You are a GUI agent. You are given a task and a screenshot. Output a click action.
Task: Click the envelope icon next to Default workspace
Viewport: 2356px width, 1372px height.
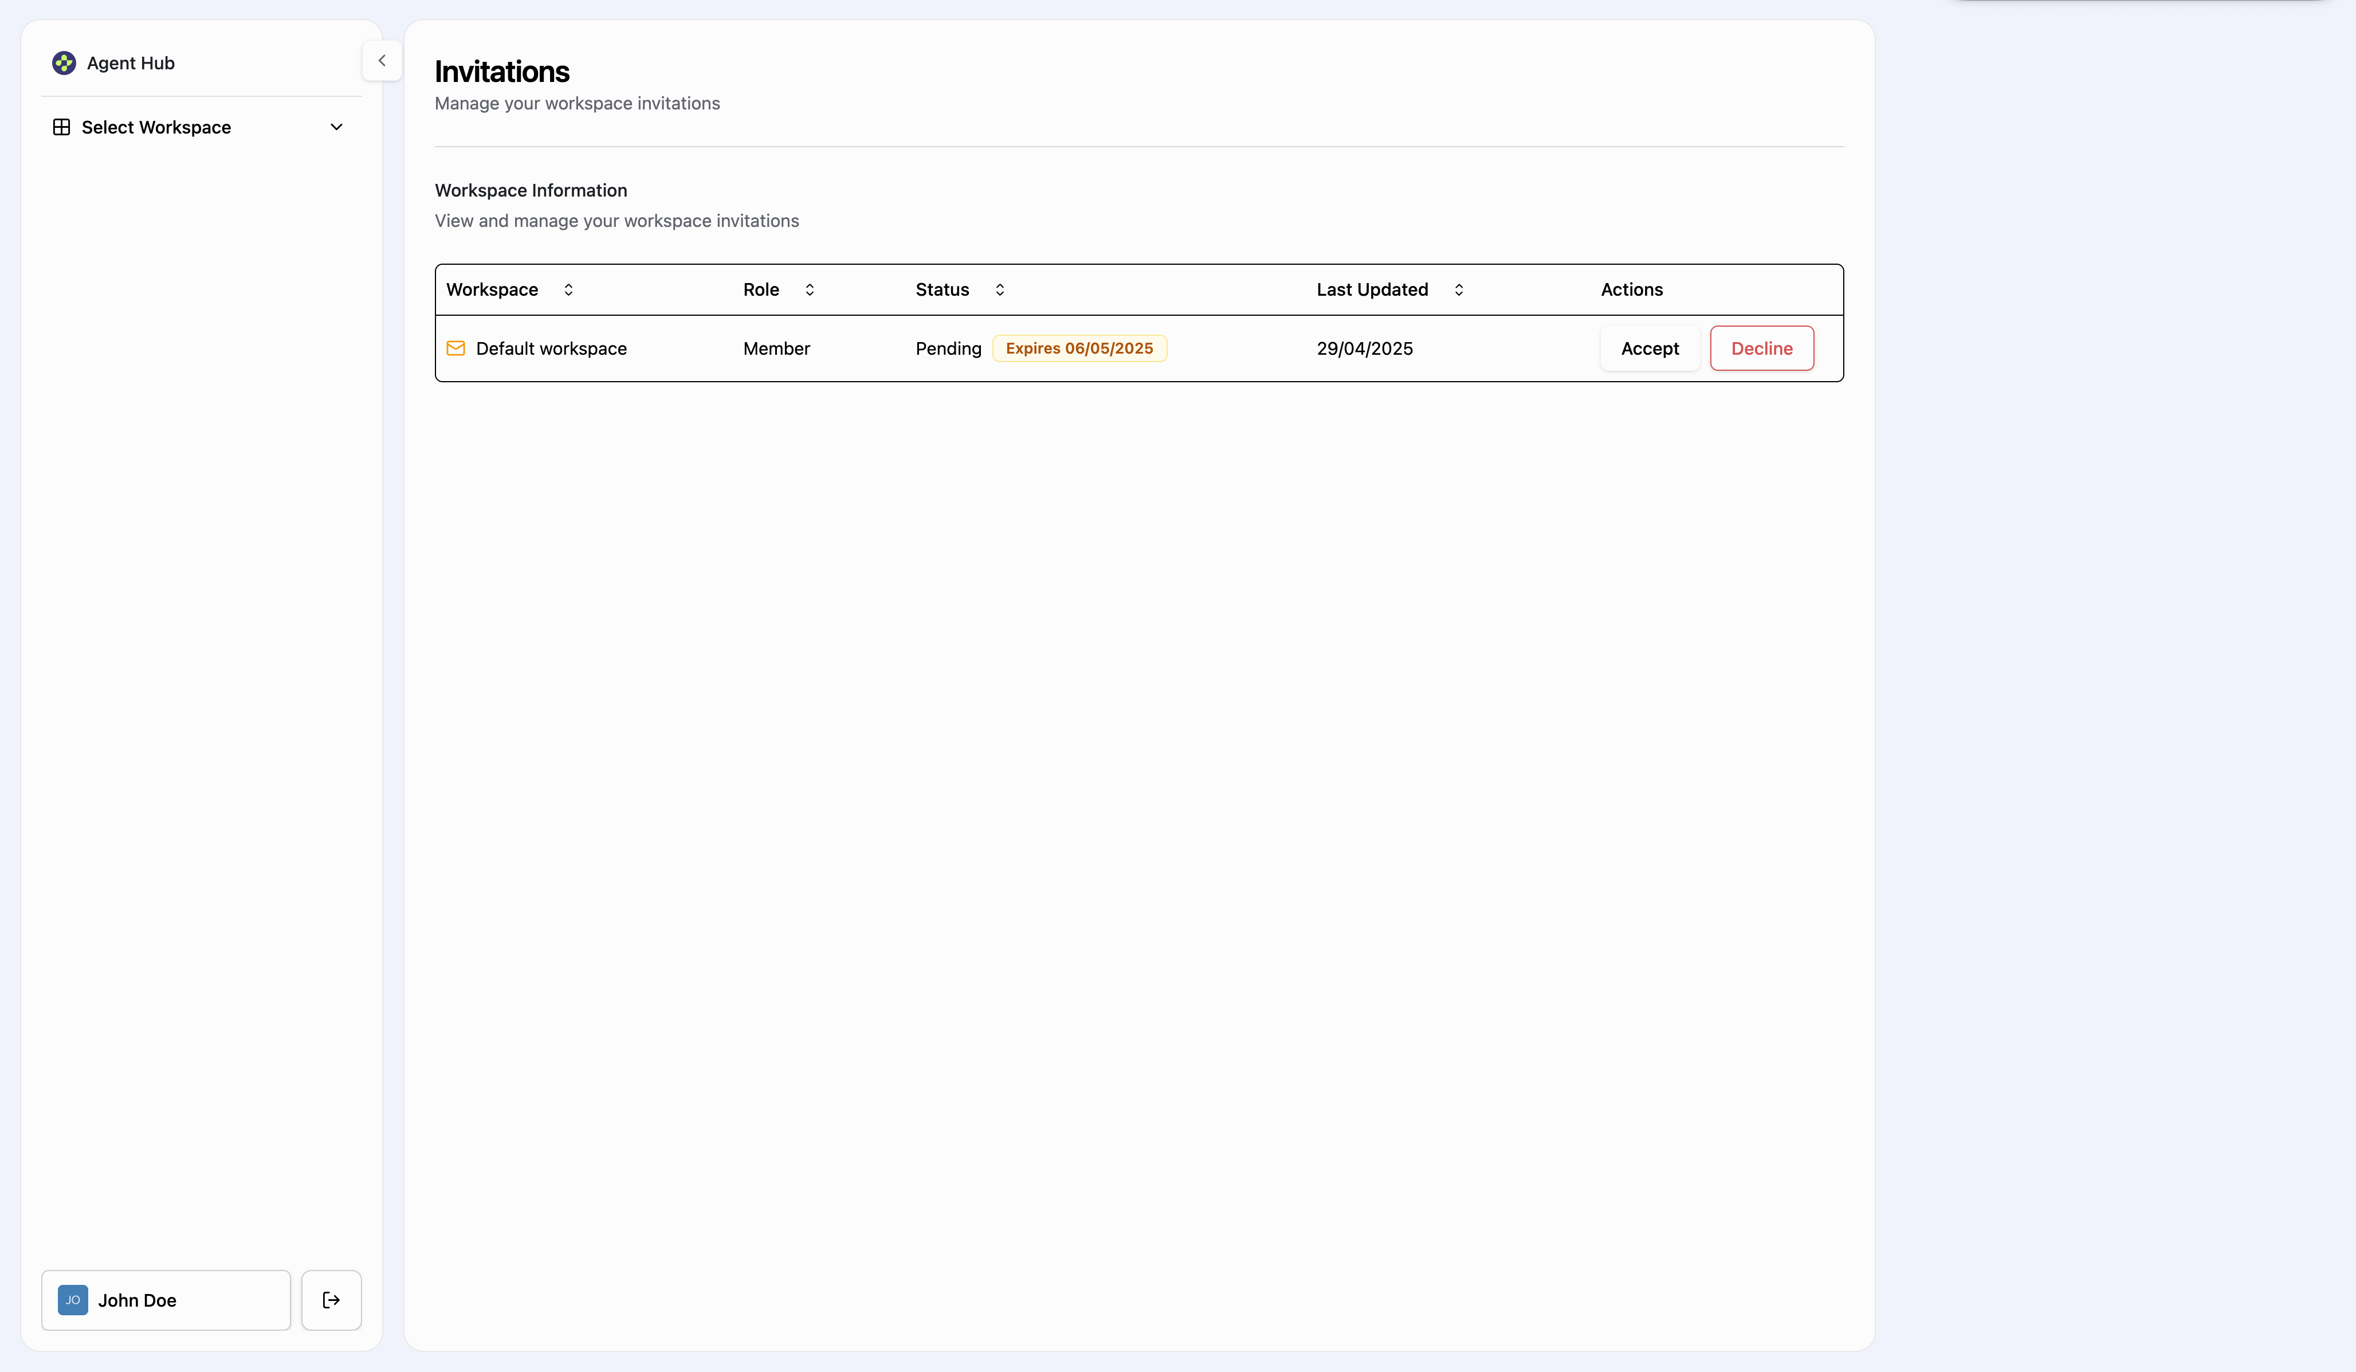[456, 348]
